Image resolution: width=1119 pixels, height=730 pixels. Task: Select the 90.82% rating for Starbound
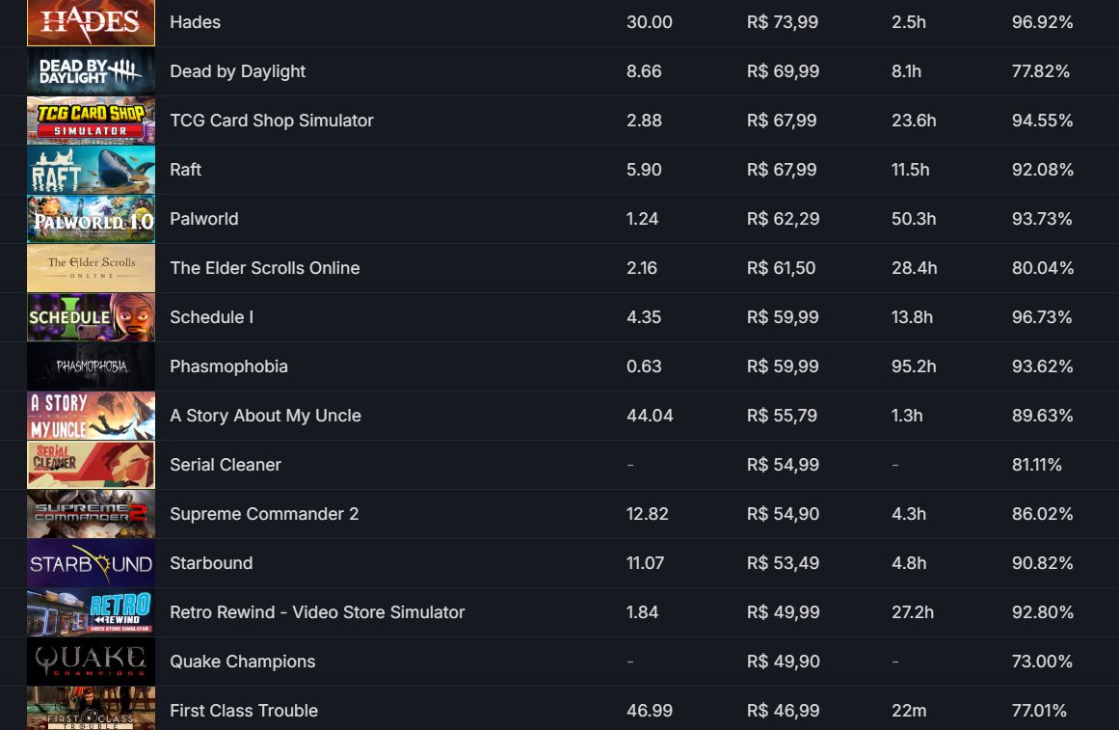coord(1042,563)
